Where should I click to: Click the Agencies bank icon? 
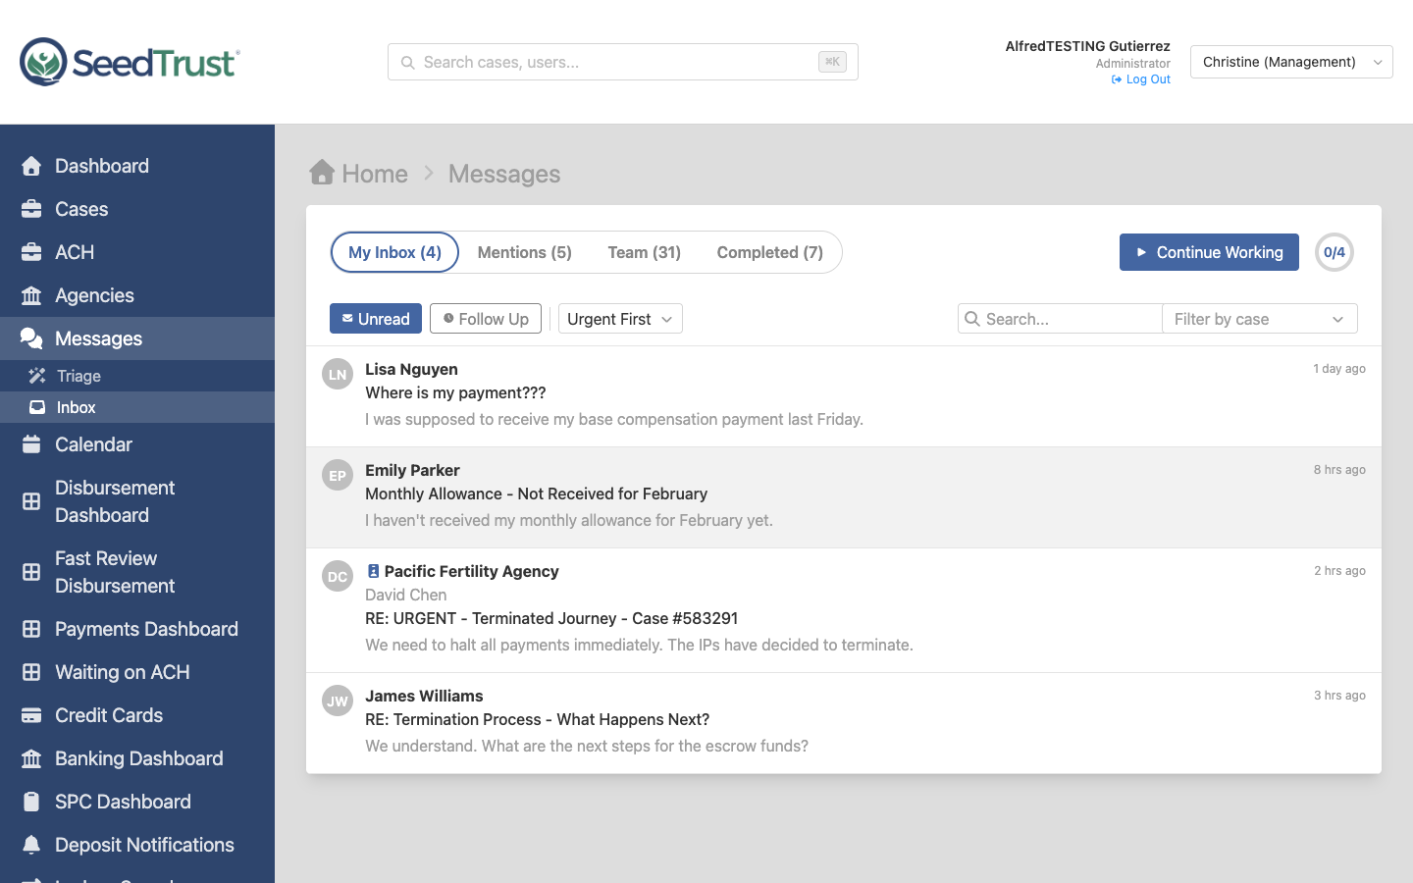[x=33, y=295]
